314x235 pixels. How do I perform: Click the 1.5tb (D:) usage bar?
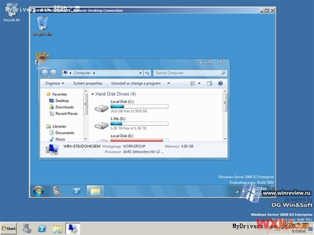139,124
